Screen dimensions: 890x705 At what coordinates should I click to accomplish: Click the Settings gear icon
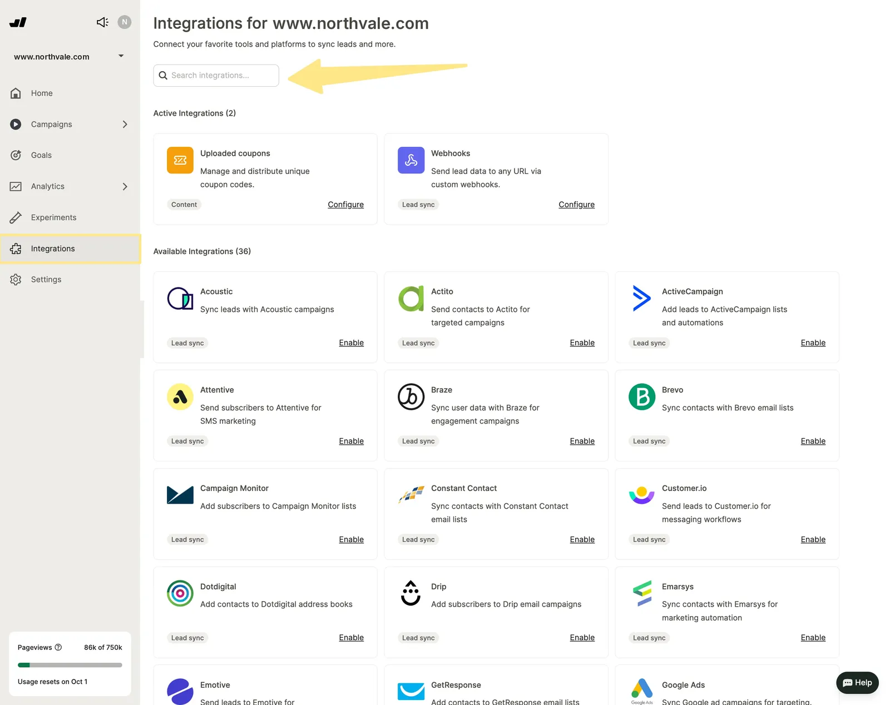tap(16, 280)
